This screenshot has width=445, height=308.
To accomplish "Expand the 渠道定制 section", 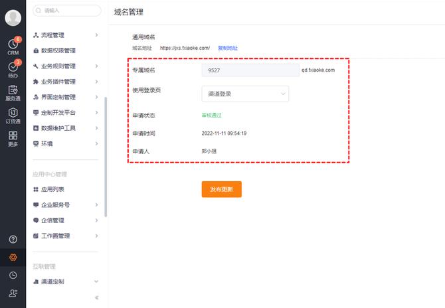I will 66,282.
